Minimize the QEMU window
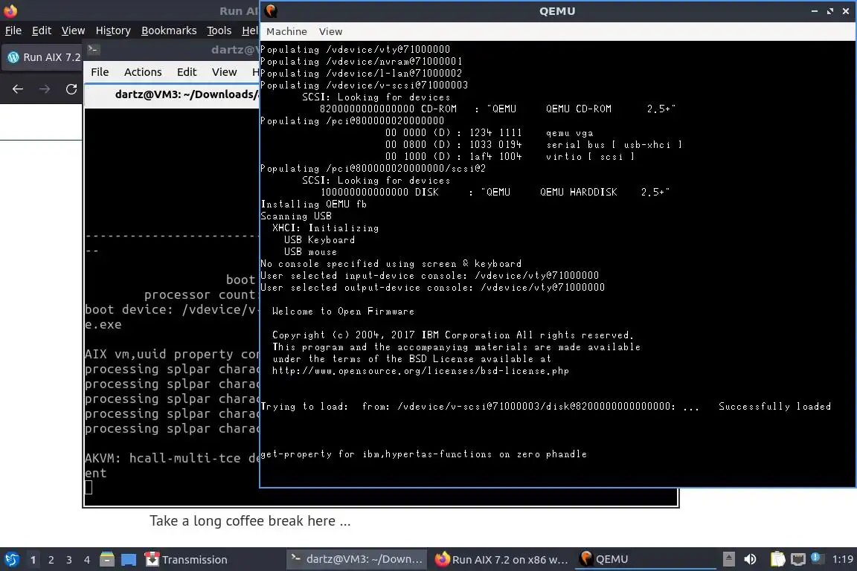 (815, 11)
